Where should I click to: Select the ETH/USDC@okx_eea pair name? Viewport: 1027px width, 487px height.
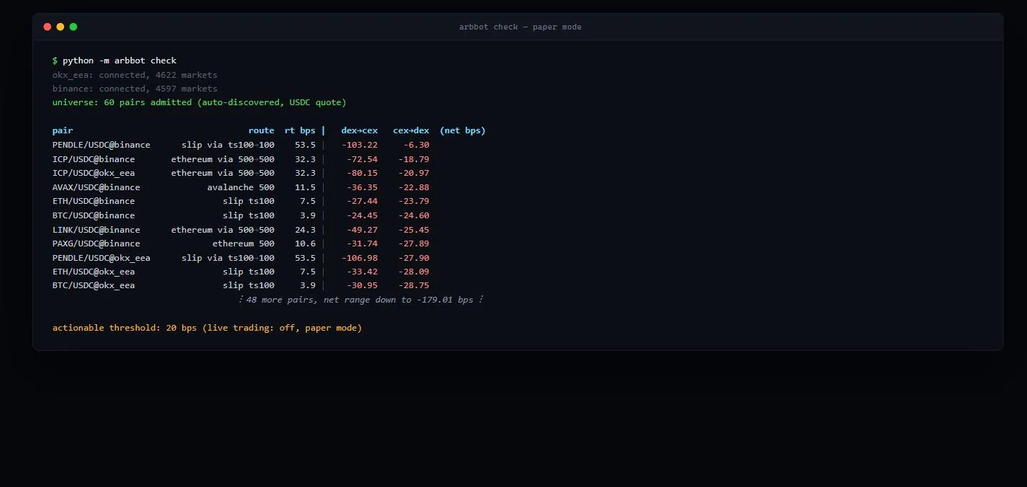[x=94, y=272]
